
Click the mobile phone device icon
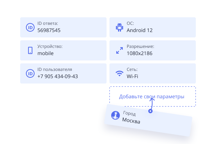coord(30,50)
